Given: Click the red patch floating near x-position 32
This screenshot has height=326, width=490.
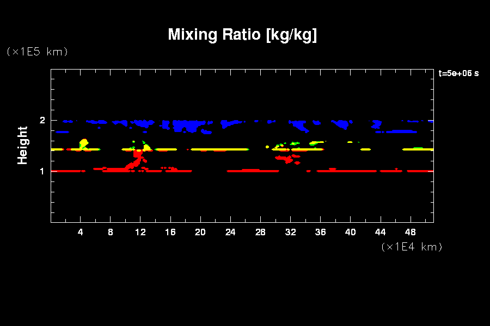Looking at the screenshot, I should [x=287, y=159].
